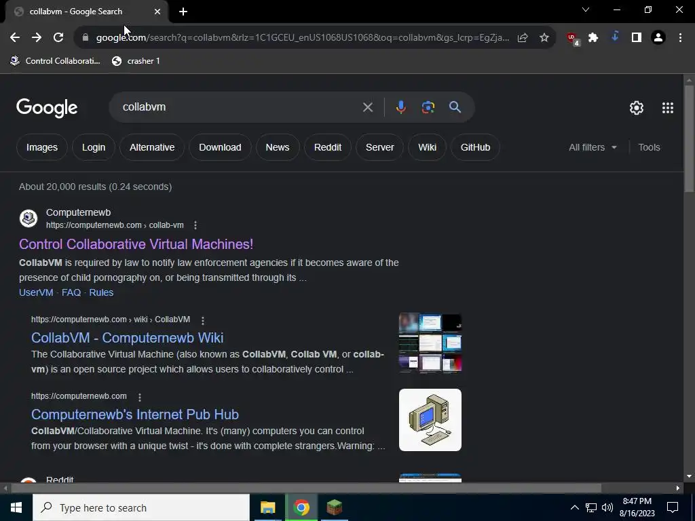Screen dimensions: 695x521
Task: Switch to News results
Action: [x=278, y=147]
